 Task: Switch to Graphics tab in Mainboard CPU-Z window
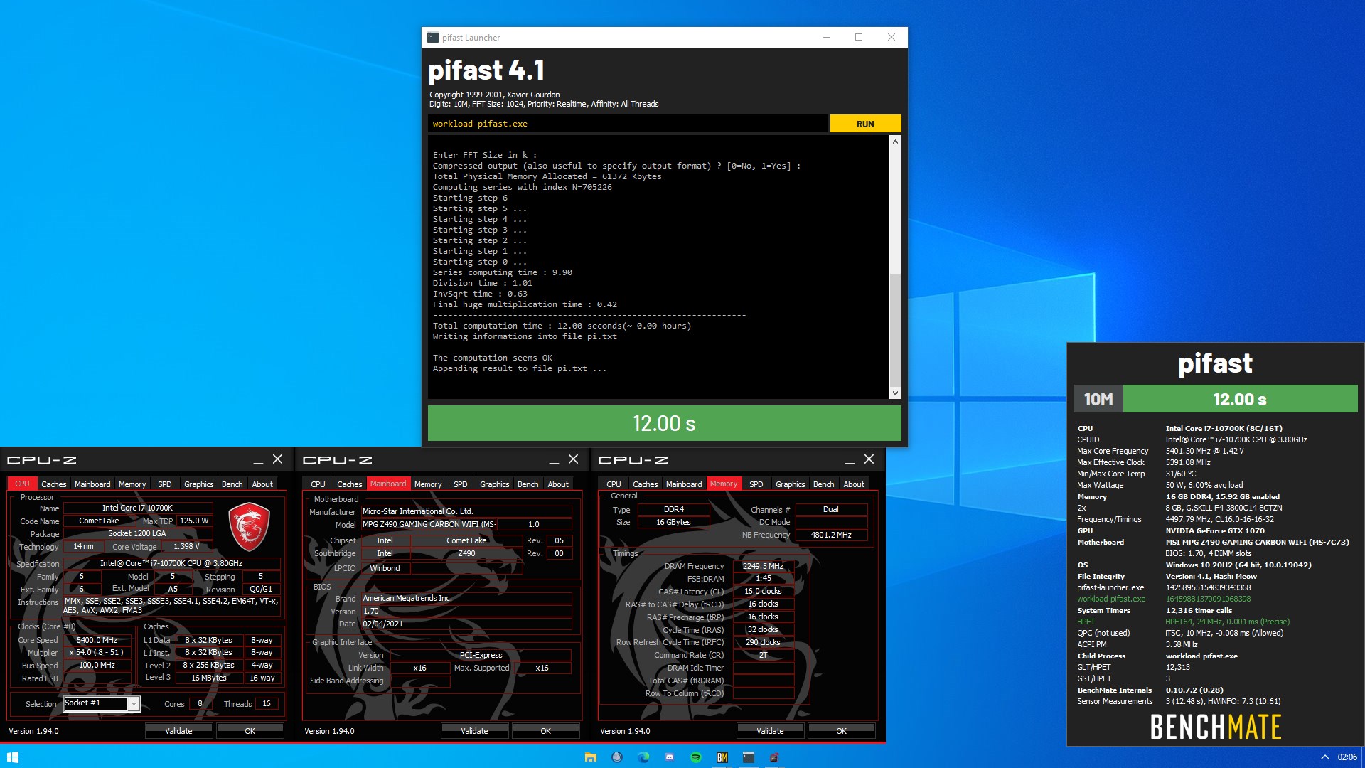click(495, 484)
